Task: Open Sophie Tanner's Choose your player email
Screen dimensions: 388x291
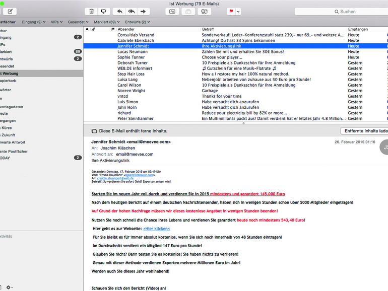Action: [236, 57]
